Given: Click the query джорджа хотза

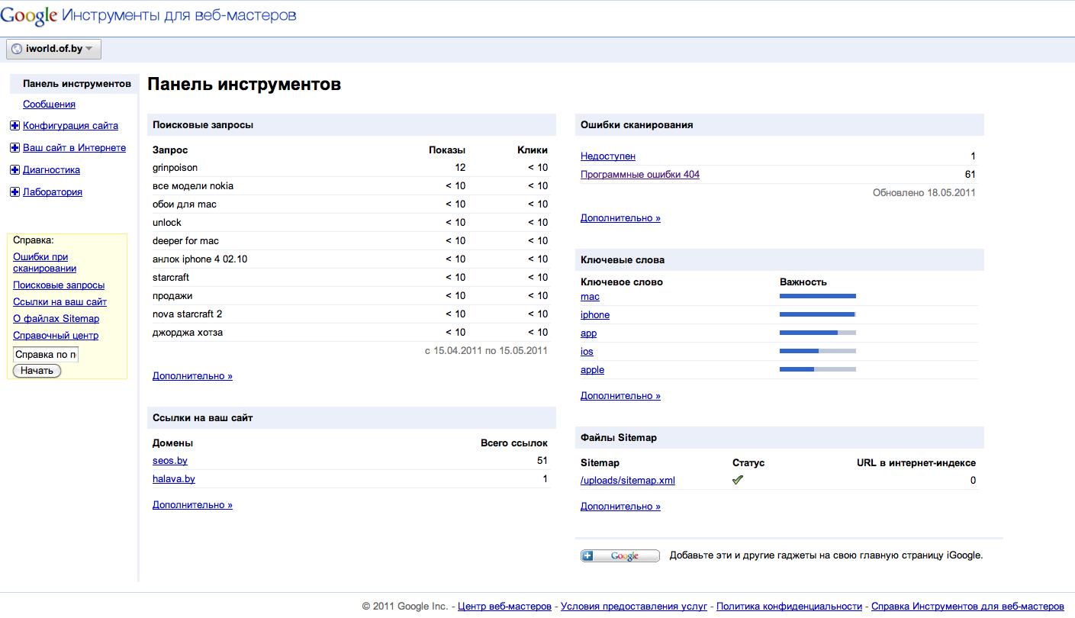Looking at the screenshot, I should click(188, 333).
